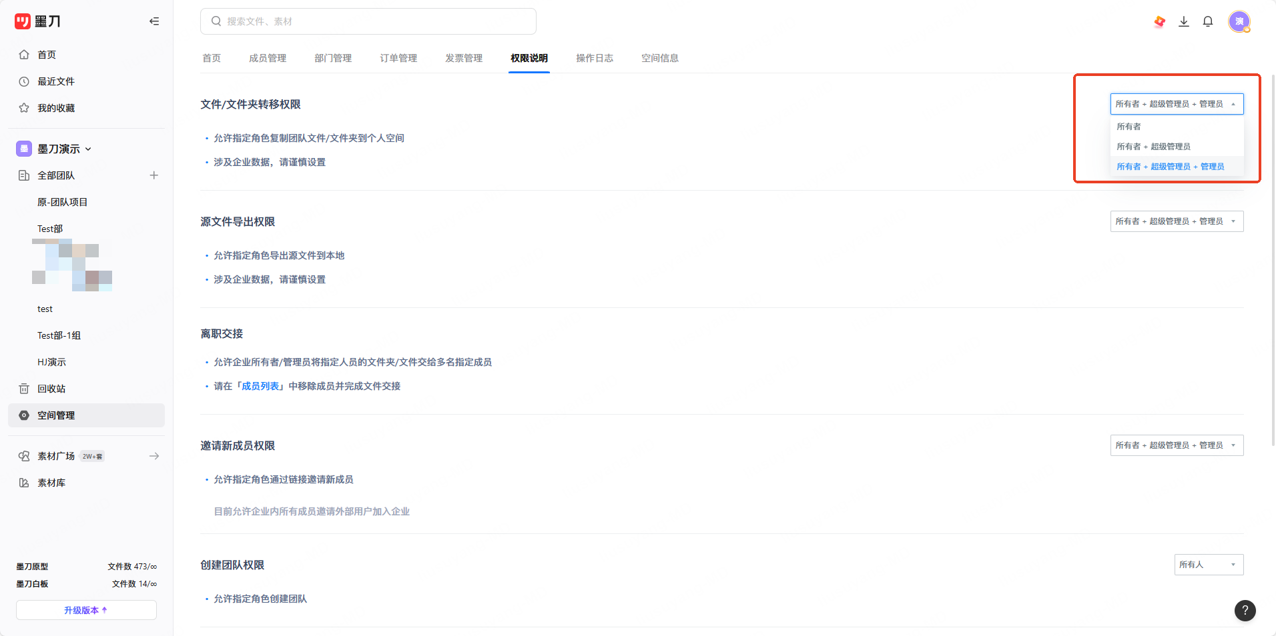Open the help question mark button
The width and height of the screenshot is (1276, 636).
(1245, 610)
